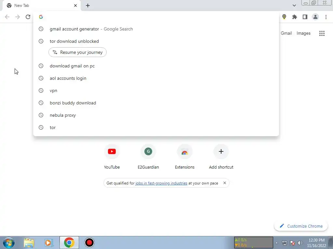Viewport: 333px width, 249px height.
Task: Open Windows Explorer from the taskbar
Action: coord(29,243)
